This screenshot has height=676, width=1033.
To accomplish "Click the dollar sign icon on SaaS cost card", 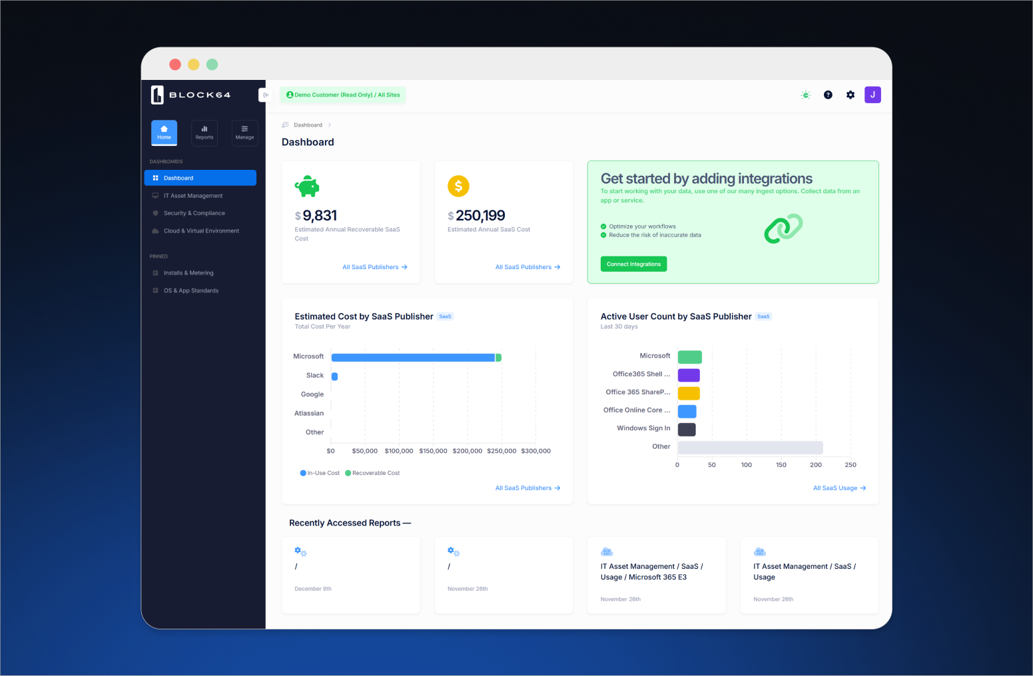I will point(458,186).
